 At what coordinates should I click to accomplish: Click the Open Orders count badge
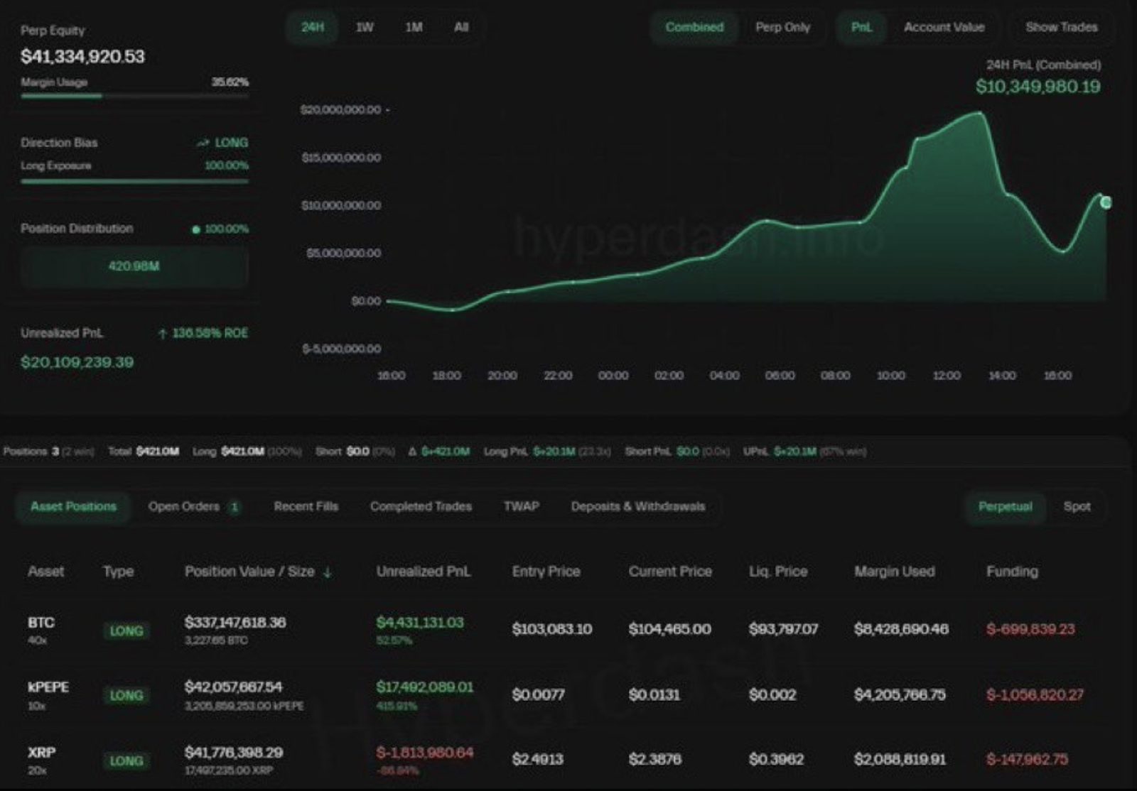tap(234, 507)
